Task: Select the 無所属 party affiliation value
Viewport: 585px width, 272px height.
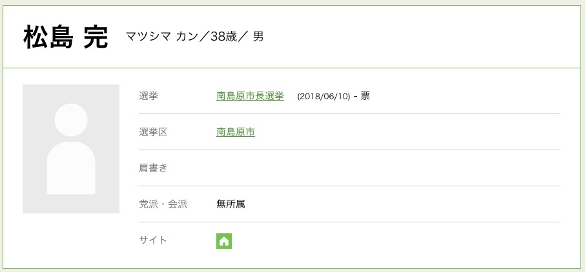Action: 231,204
